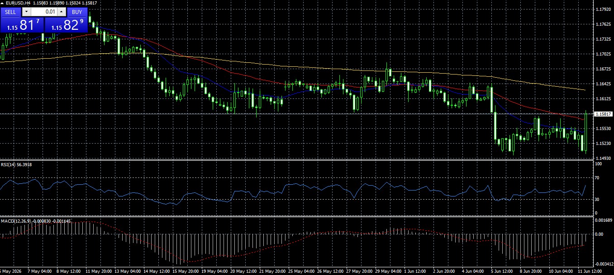This screenshot has width=614, height=275.
Task: Collapse the one-click trading panel triangle
Action: point(3,3)
